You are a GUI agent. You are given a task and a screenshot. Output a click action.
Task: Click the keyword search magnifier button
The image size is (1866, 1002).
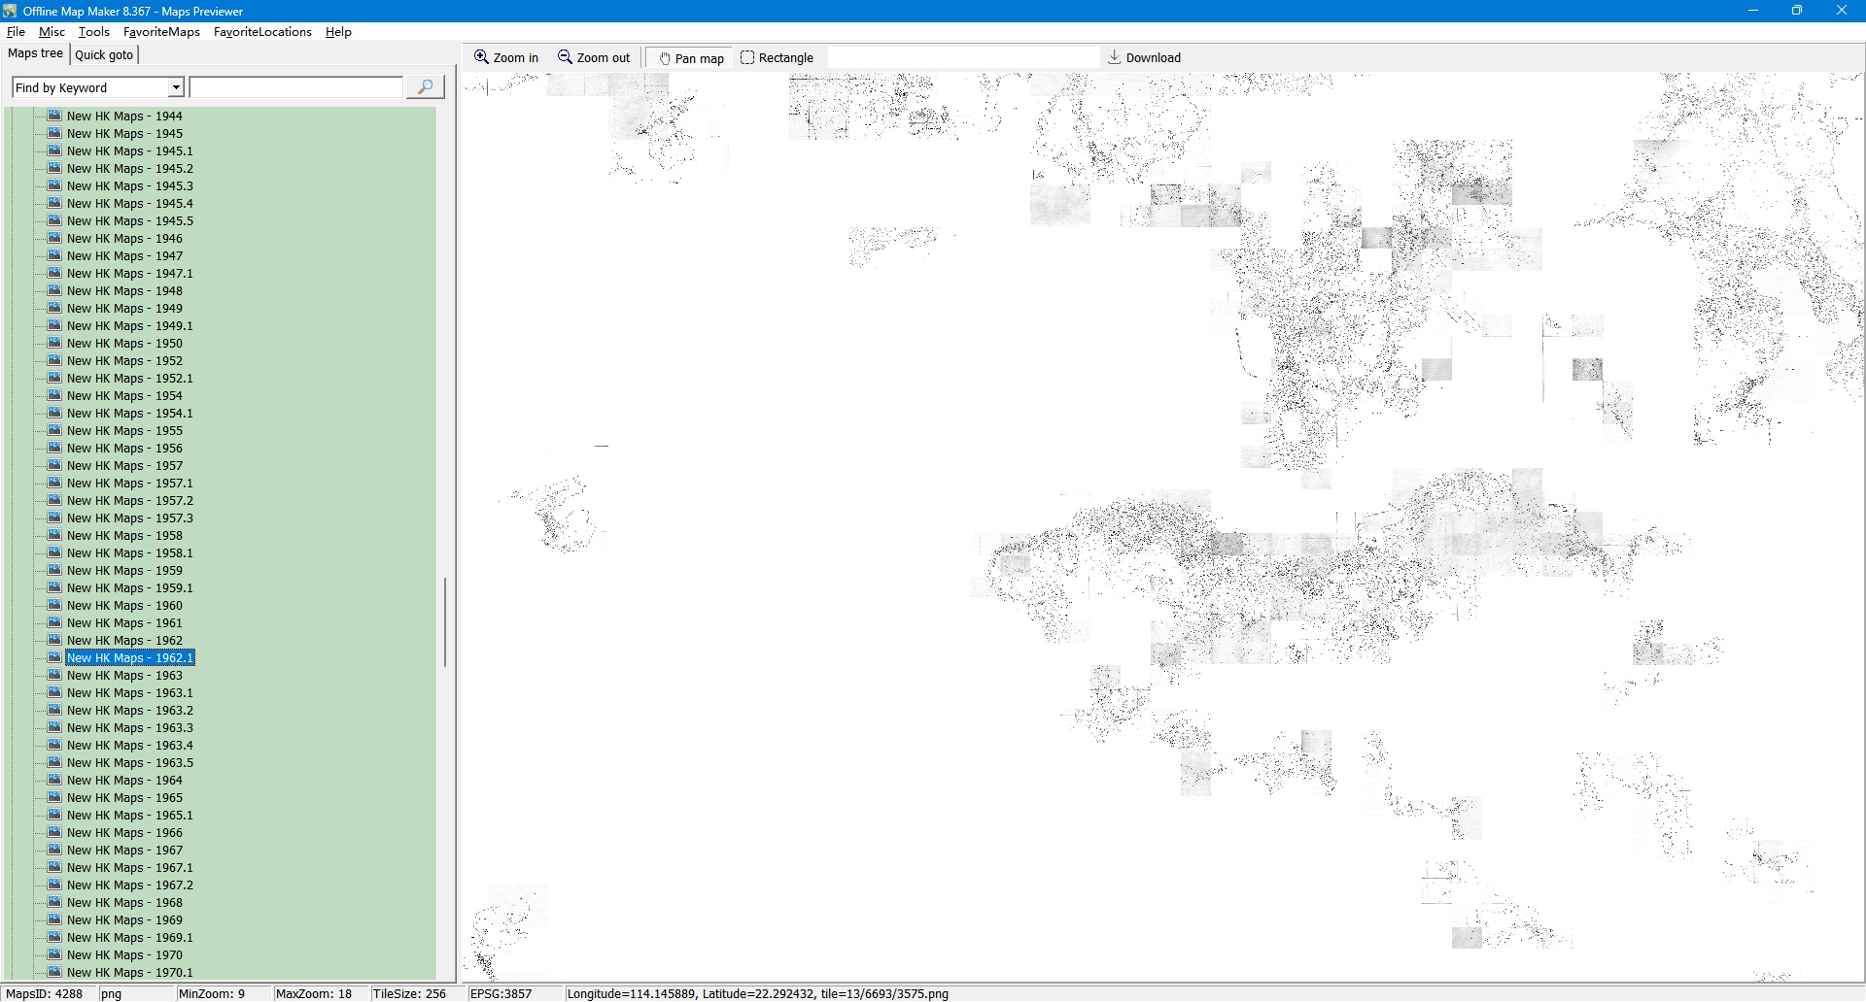click(x=425, y=87)
